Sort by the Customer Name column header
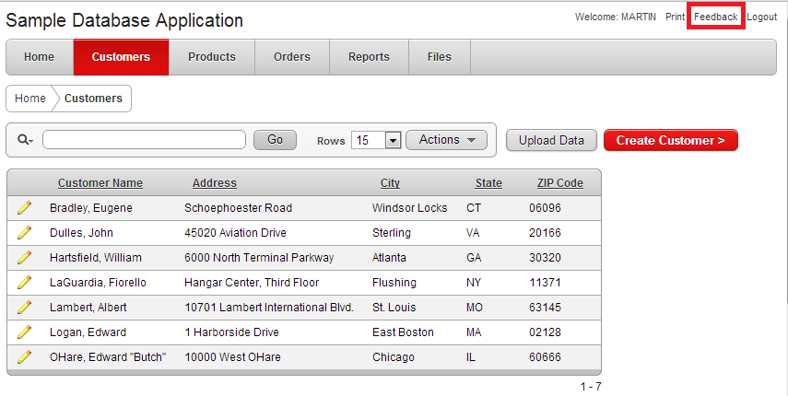The width and height of the screenshot is (788, 396). [100, 183]
